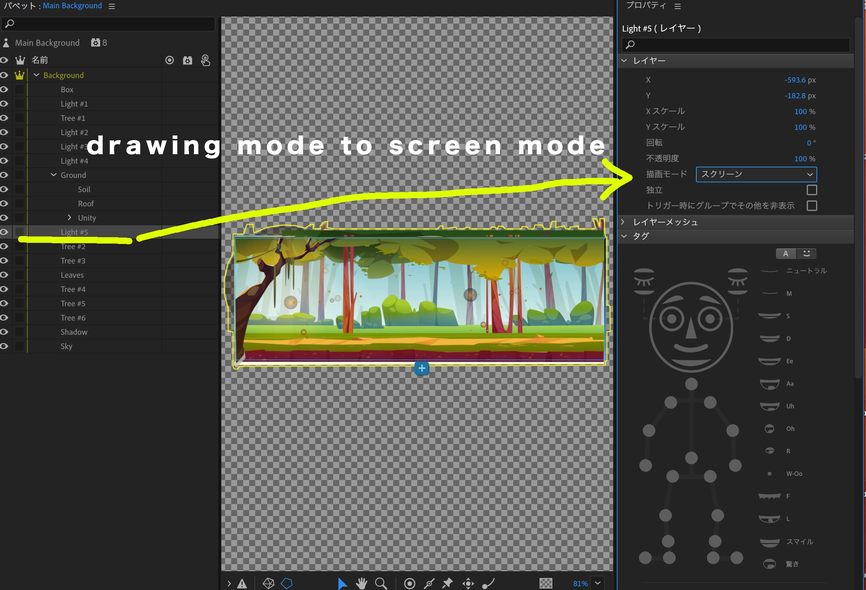The width and height of the screenshot is (866, 590).
Task: Toggle the mesh display icon
Action: (268, 583)
